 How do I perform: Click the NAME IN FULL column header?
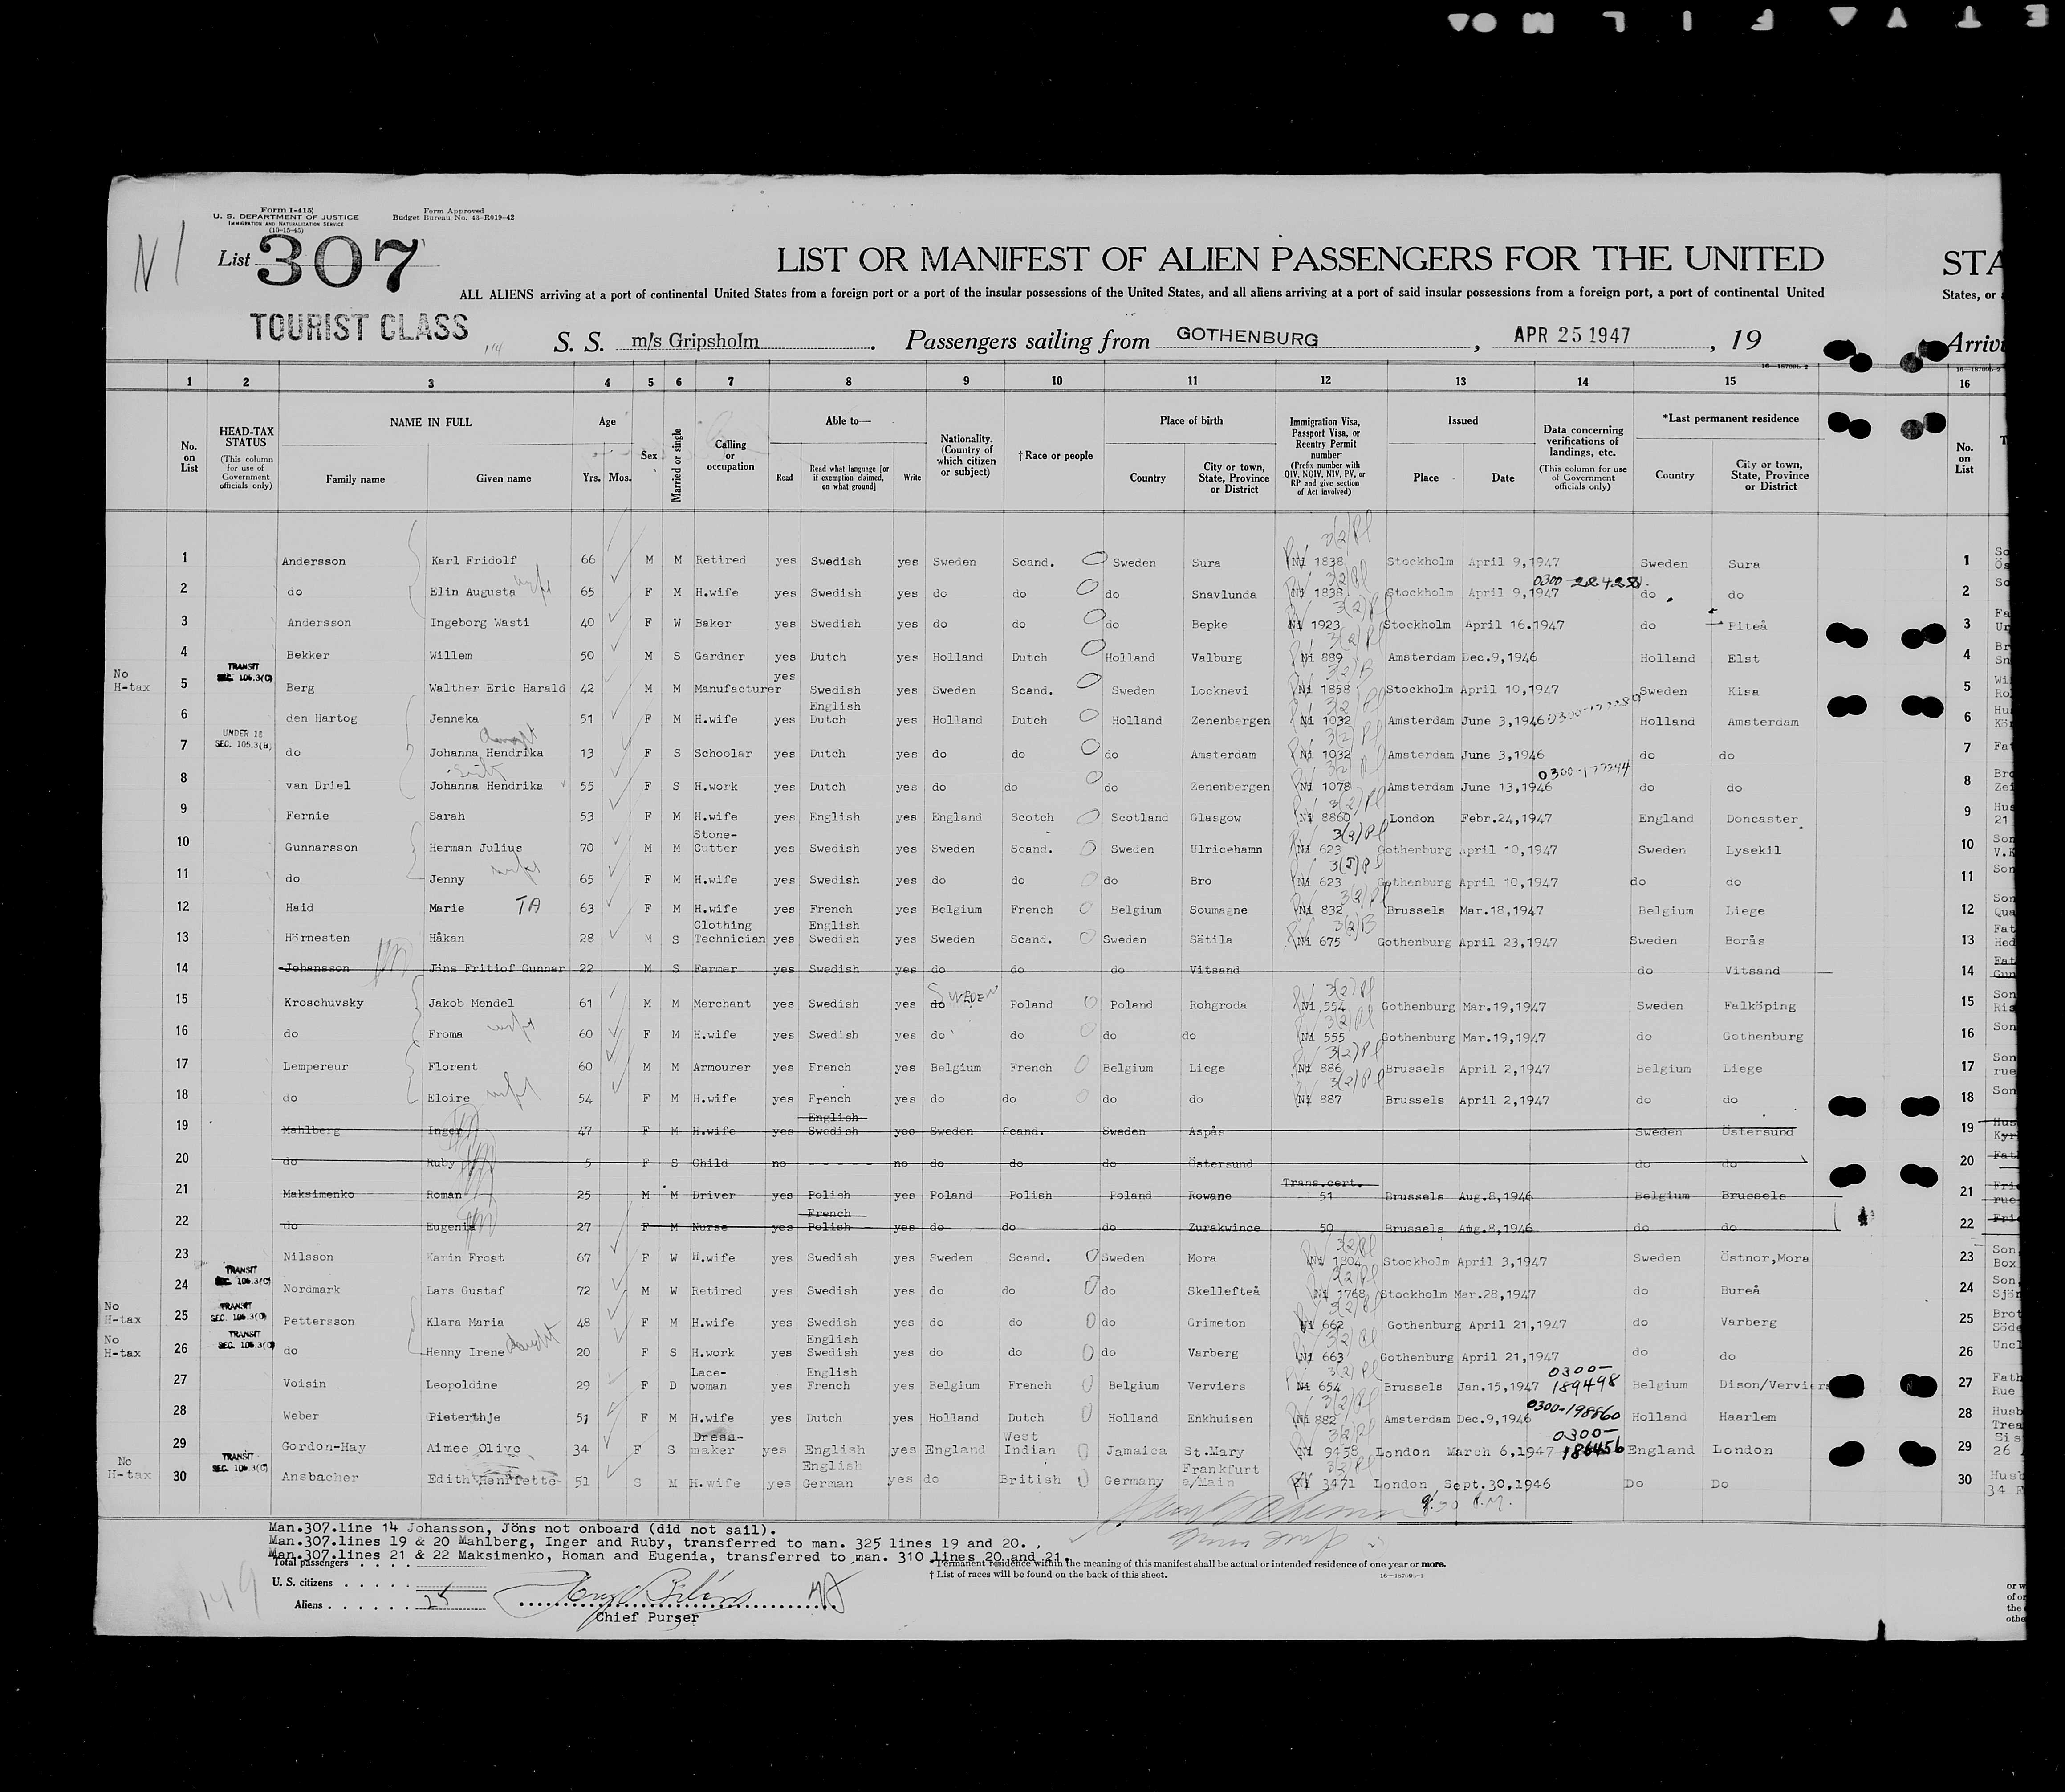[x=431, y=422]
